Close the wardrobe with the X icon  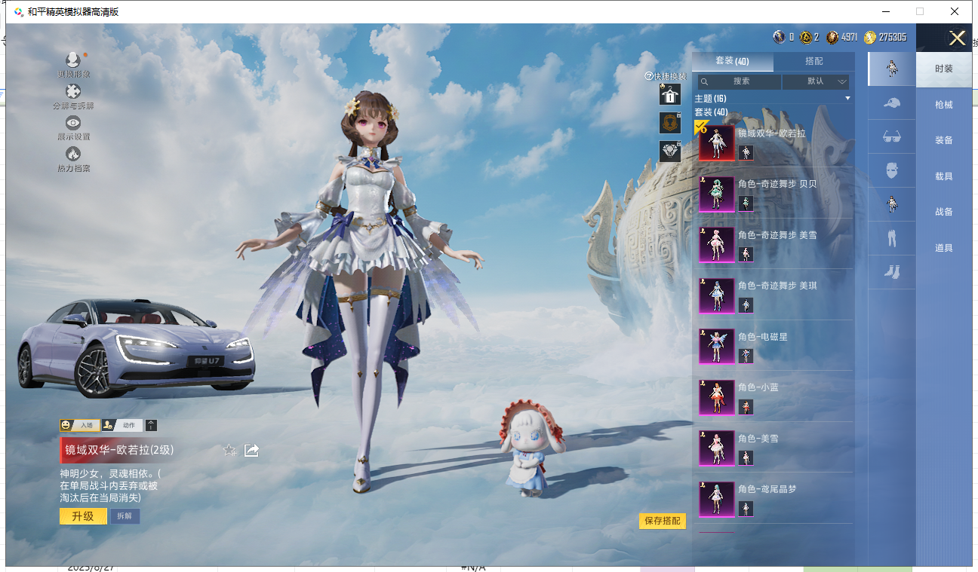[x=957, y=38]
